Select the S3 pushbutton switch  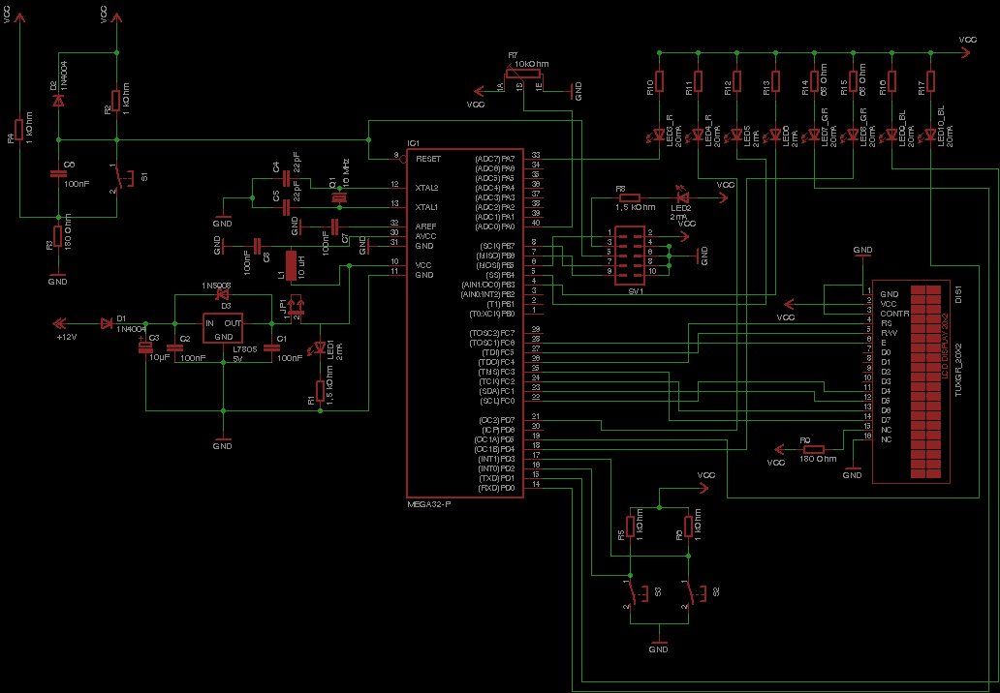click(640, 593)
